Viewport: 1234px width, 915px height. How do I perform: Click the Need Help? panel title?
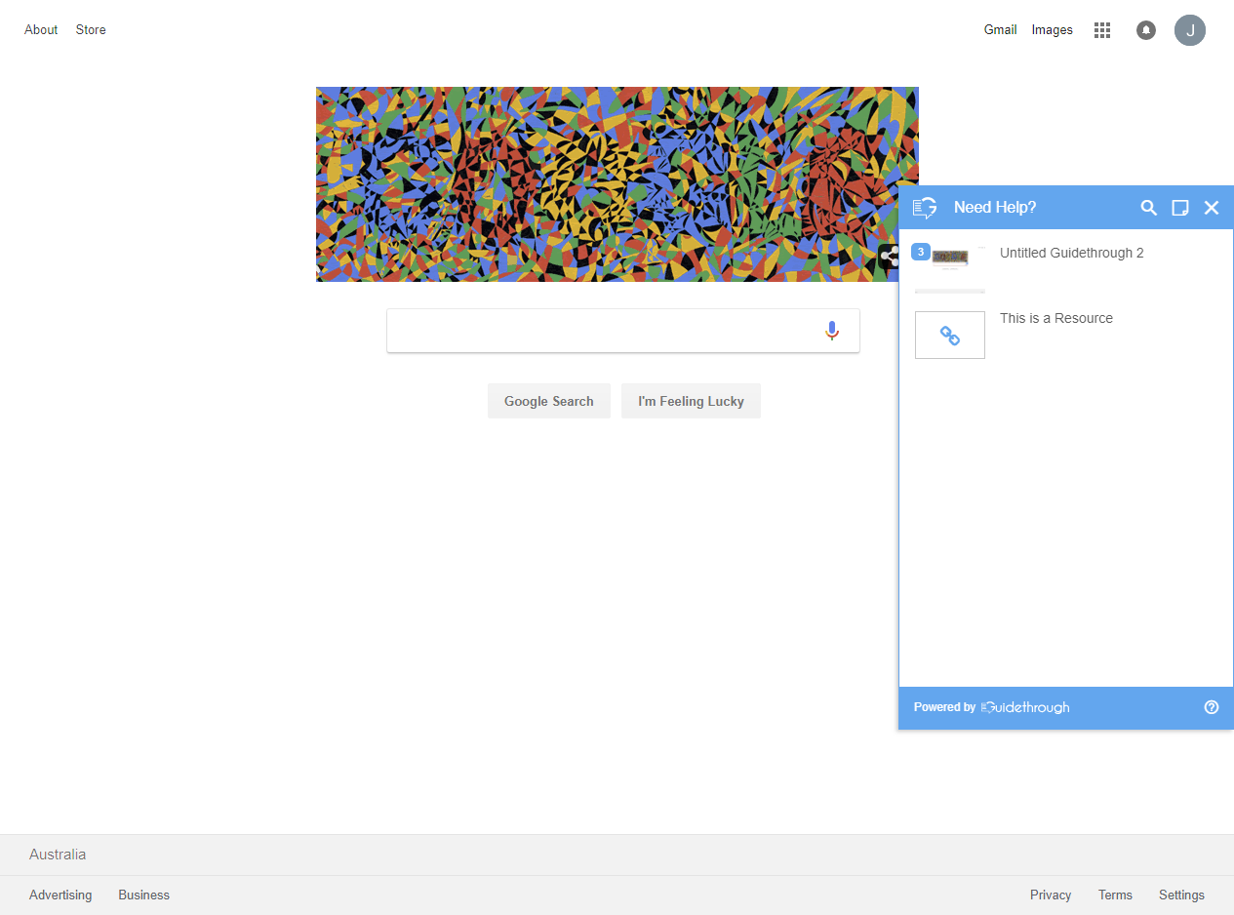click(x=995, y=208)
